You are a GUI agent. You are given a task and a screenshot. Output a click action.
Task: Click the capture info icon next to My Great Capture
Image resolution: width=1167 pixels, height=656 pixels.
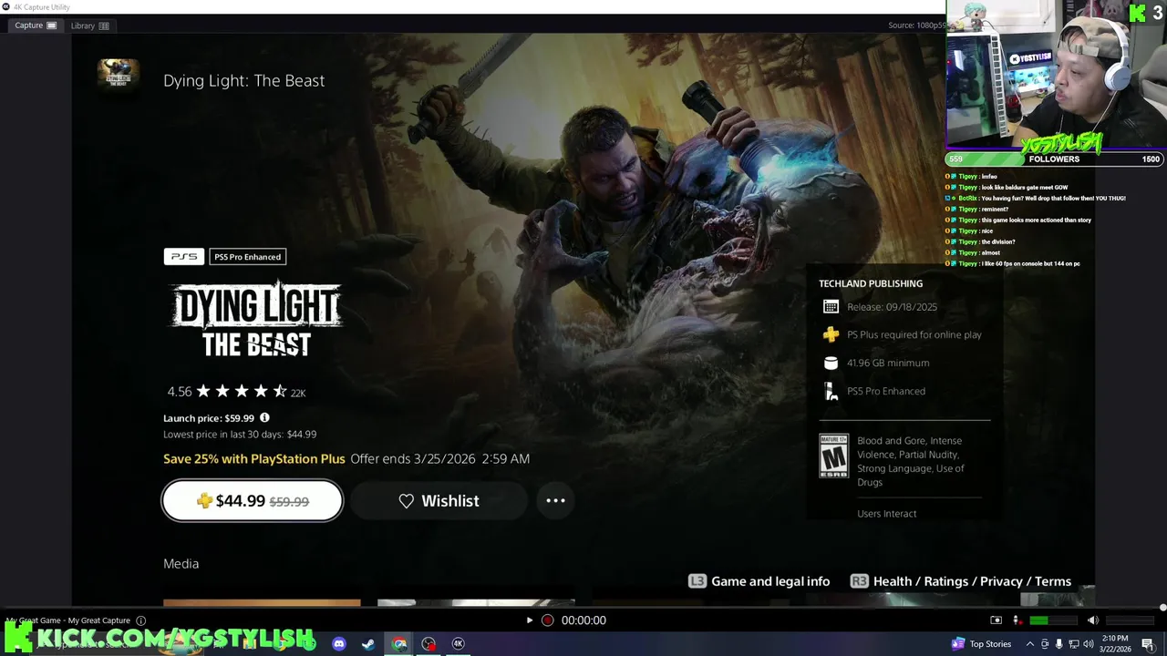[x=140, y=620]
